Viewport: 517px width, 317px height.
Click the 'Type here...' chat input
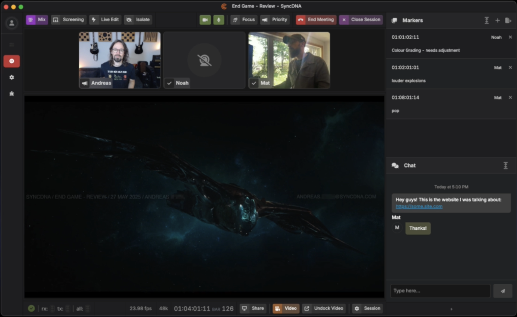click(440, 291)
